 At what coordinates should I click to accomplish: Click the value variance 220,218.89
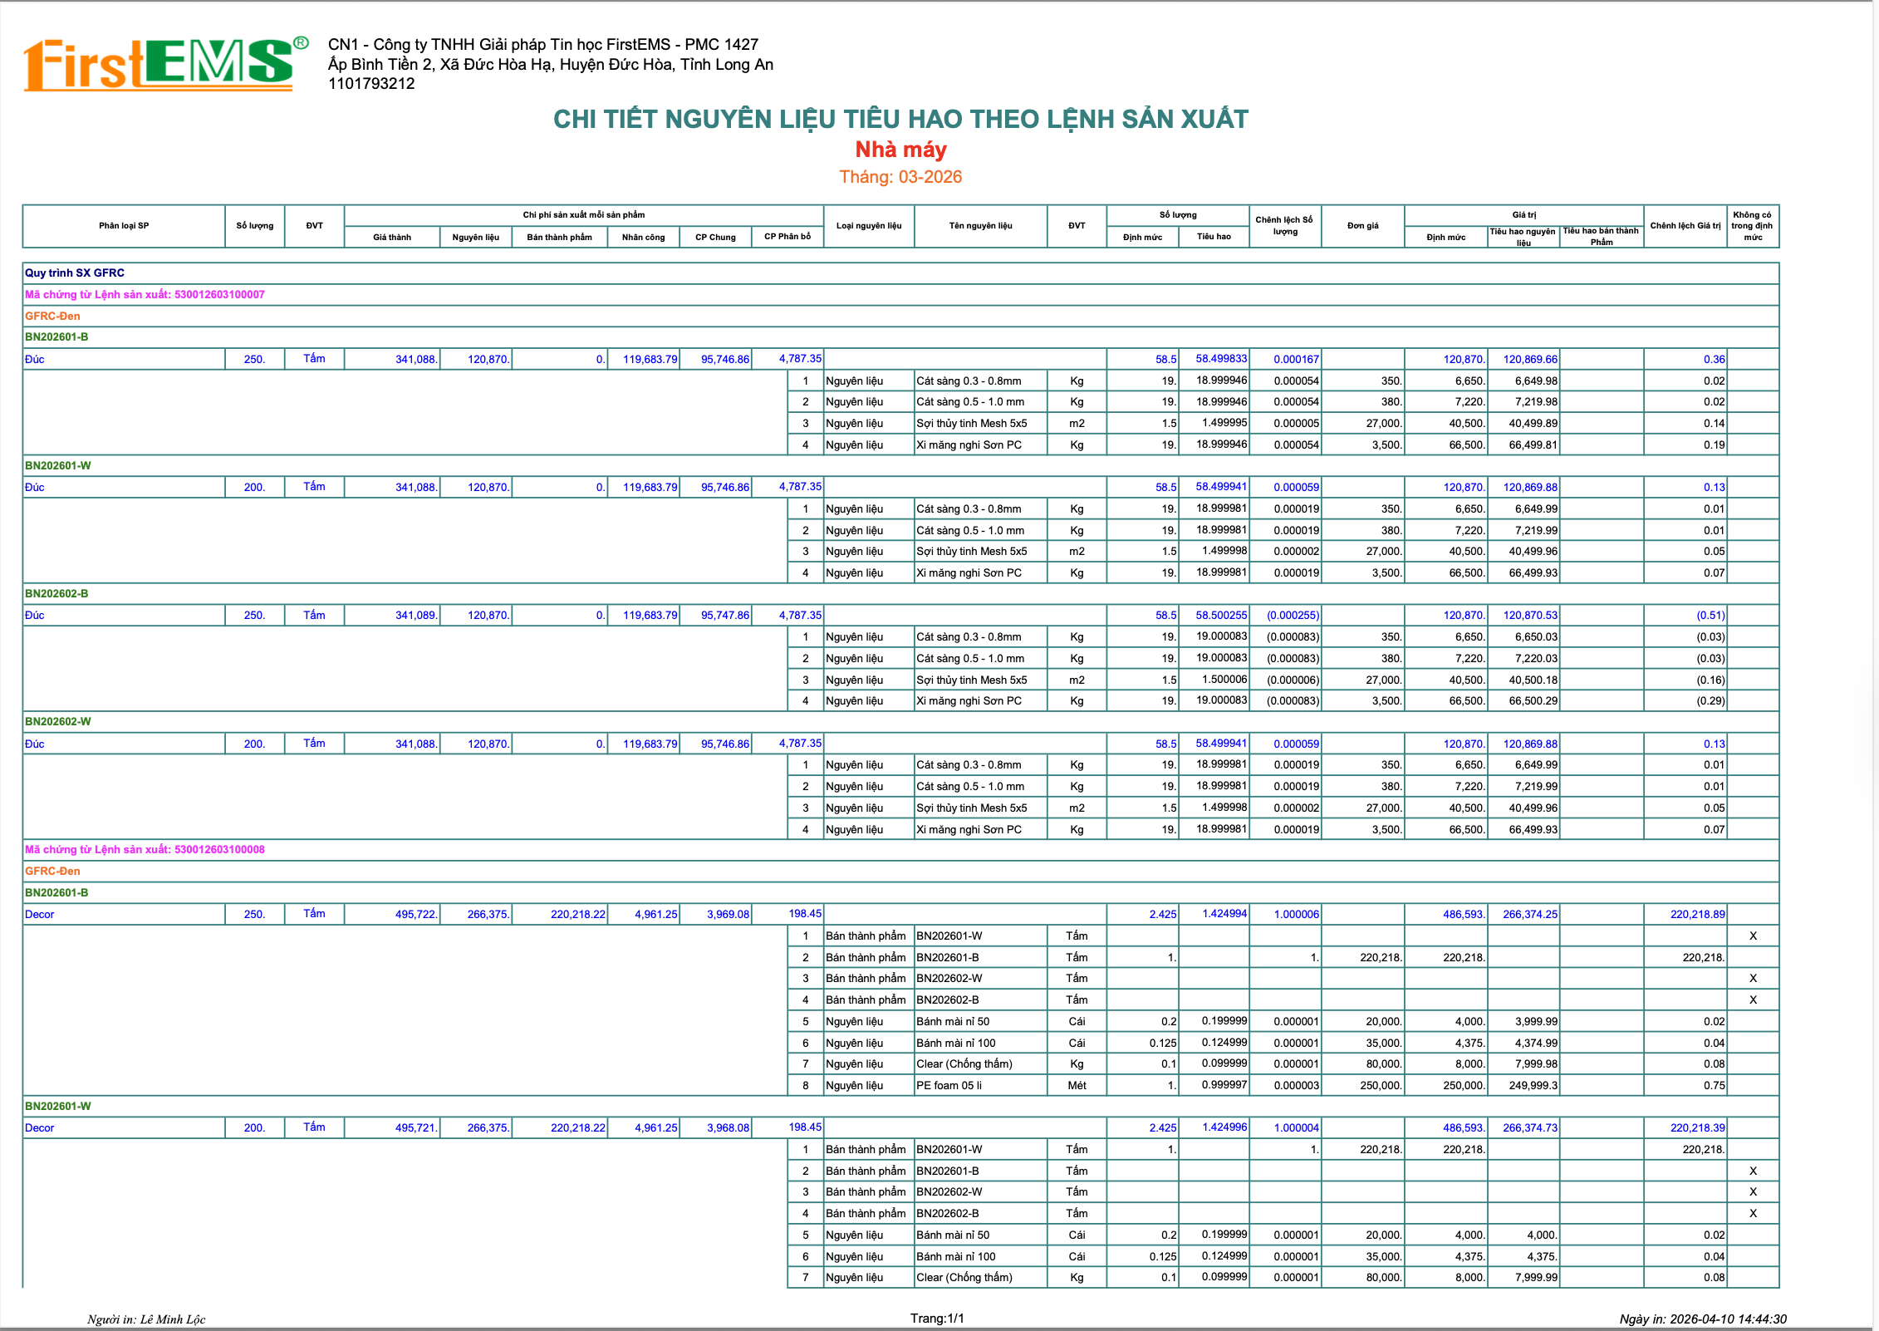pos(1697,915)
